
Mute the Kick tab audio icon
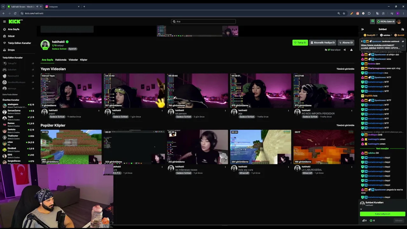tap(37, 6)
